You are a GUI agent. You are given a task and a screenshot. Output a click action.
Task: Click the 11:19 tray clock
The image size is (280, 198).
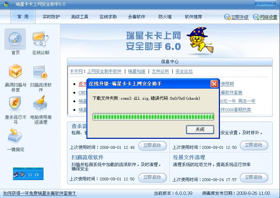33,175
